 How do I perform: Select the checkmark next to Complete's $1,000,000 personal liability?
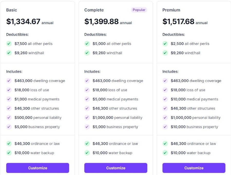point(87,118)
